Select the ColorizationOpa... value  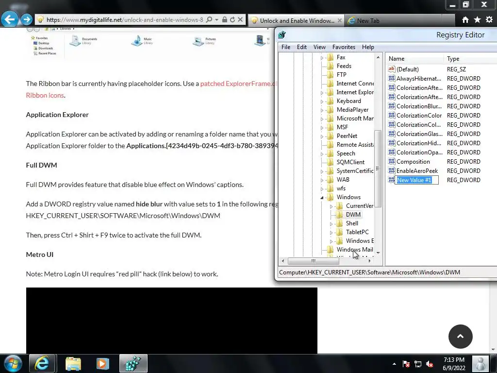point(419,152)
